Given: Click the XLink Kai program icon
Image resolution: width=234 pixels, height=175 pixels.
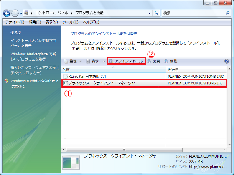Looking at the screenshot, I should [x=65, y=77].
